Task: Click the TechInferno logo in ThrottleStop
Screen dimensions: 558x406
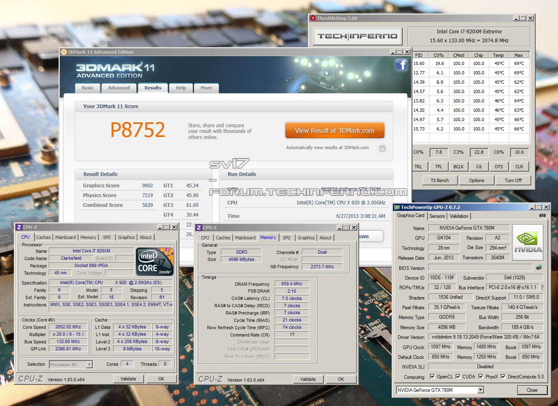Action: tap(357, 36)
